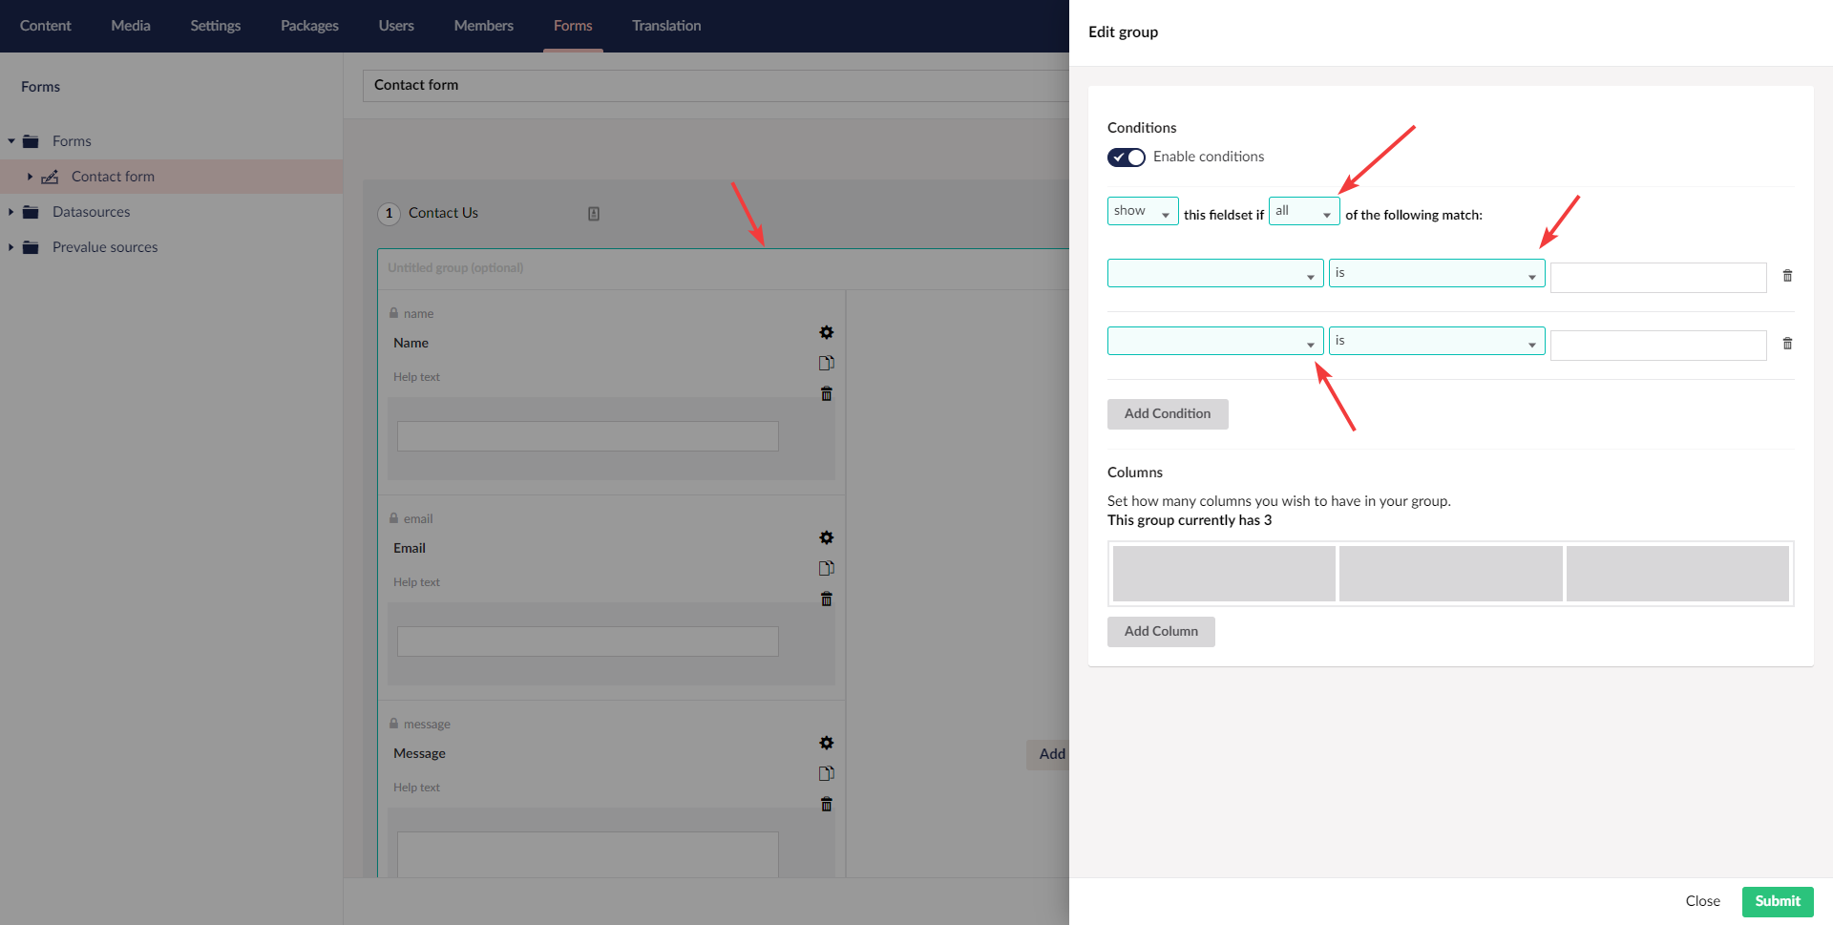Submit the Edit group changes
The image size is (1833, 925).
tap(1777, 901)
